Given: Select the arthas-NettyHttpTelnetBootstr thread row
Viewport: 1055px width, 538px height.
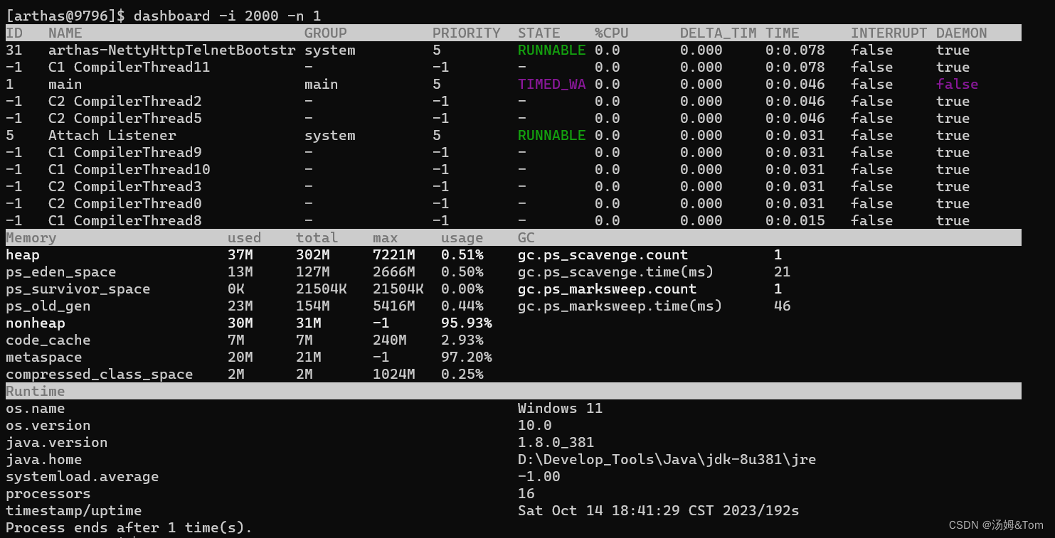Looking at the screenshot, I should [174, 50].
